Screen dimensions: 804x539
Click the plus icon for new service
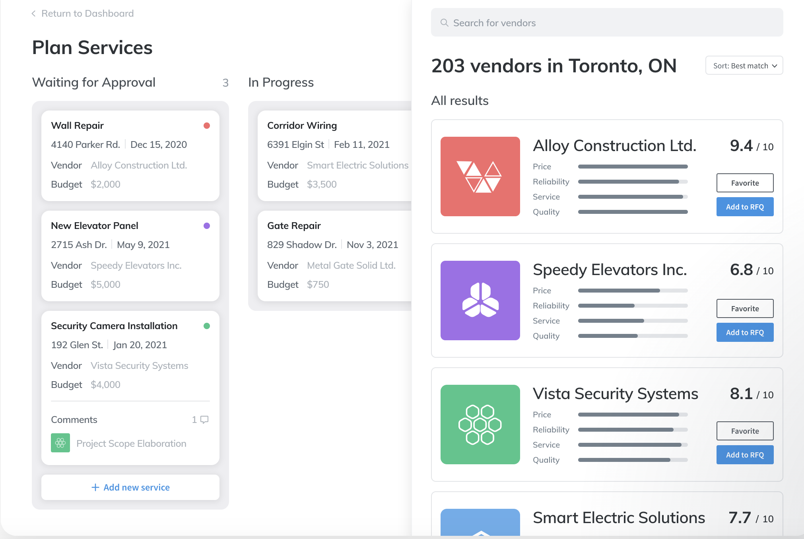[95, 487]
